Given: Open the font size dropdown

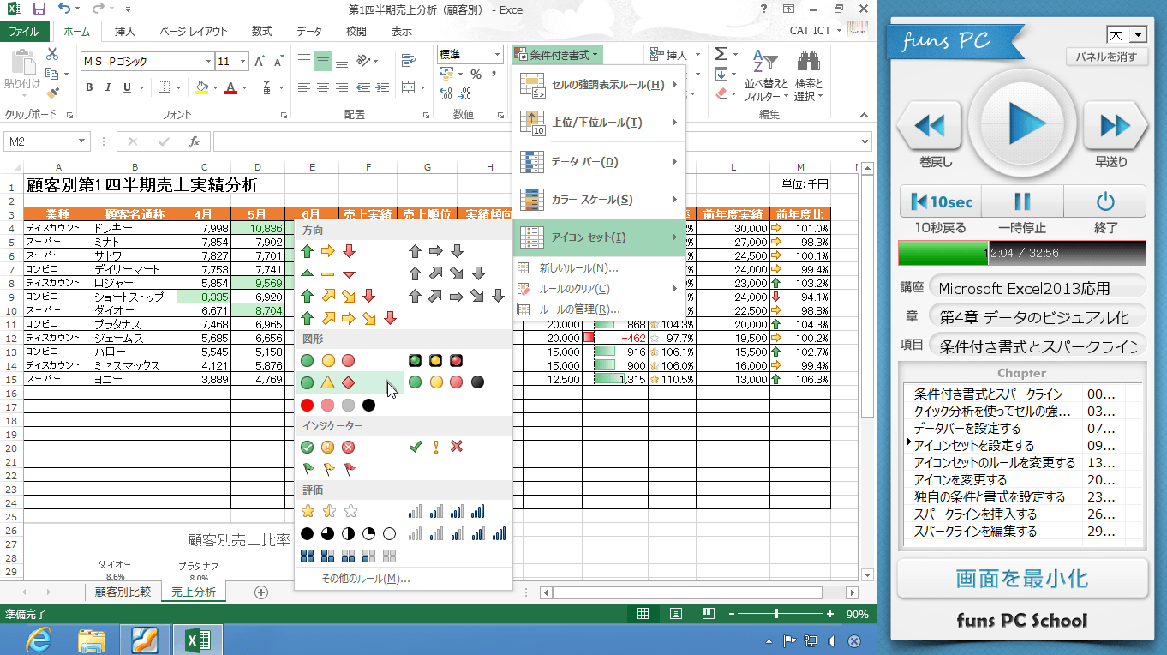Looking at the screenshot, I should tap(242, 61).
